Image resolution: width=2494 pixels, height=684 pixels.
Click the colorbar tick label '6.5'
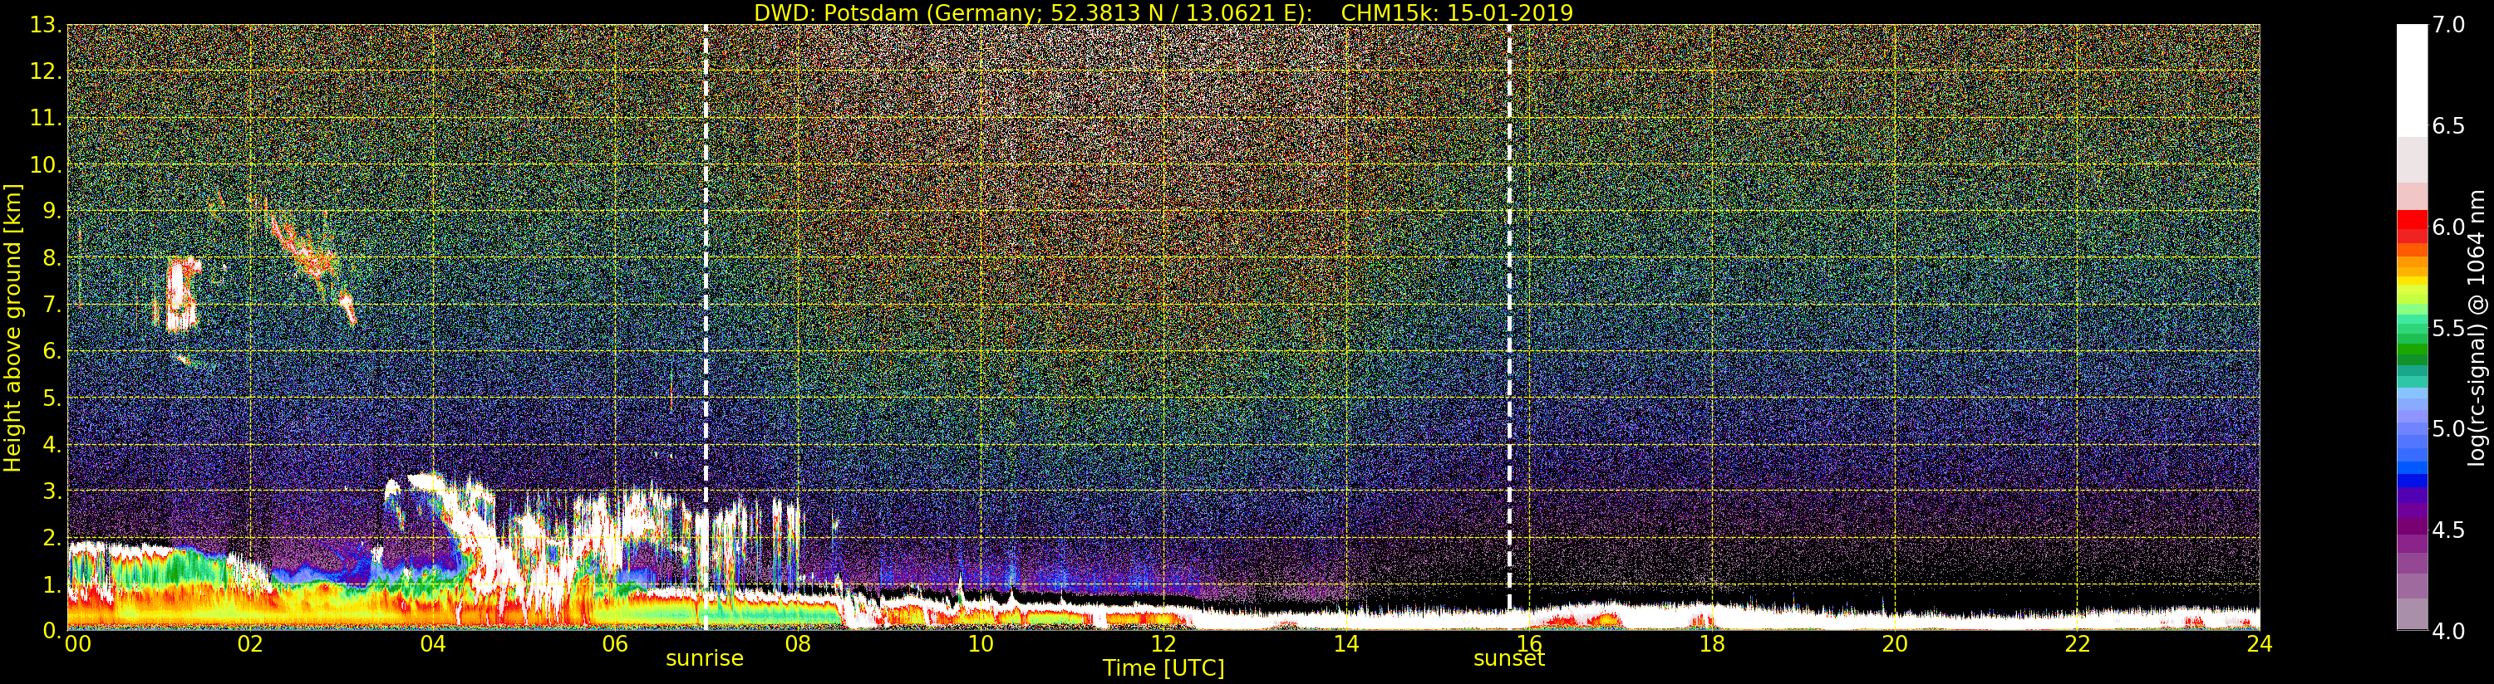coord(2448,126)
